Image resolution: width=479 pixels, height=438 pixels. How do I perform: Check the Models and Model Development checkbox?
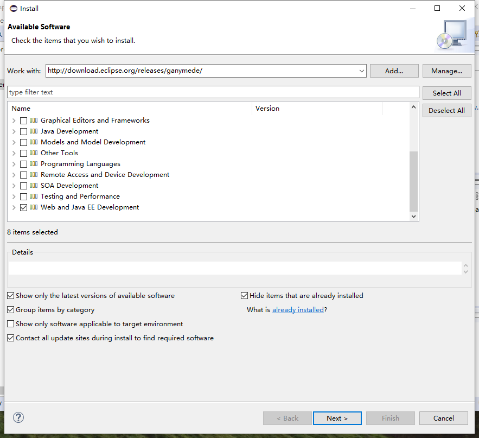coord(23,142)
